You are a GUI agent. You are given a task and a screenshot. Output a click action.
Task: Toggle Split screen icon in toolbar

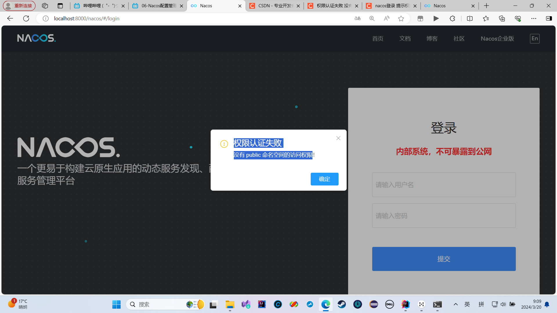point(470,19)
